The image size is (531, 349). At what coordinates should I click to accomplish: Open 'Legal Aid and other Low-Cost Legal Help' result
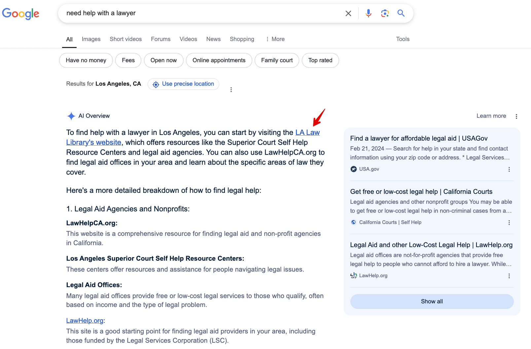click(x=431, y=245)
